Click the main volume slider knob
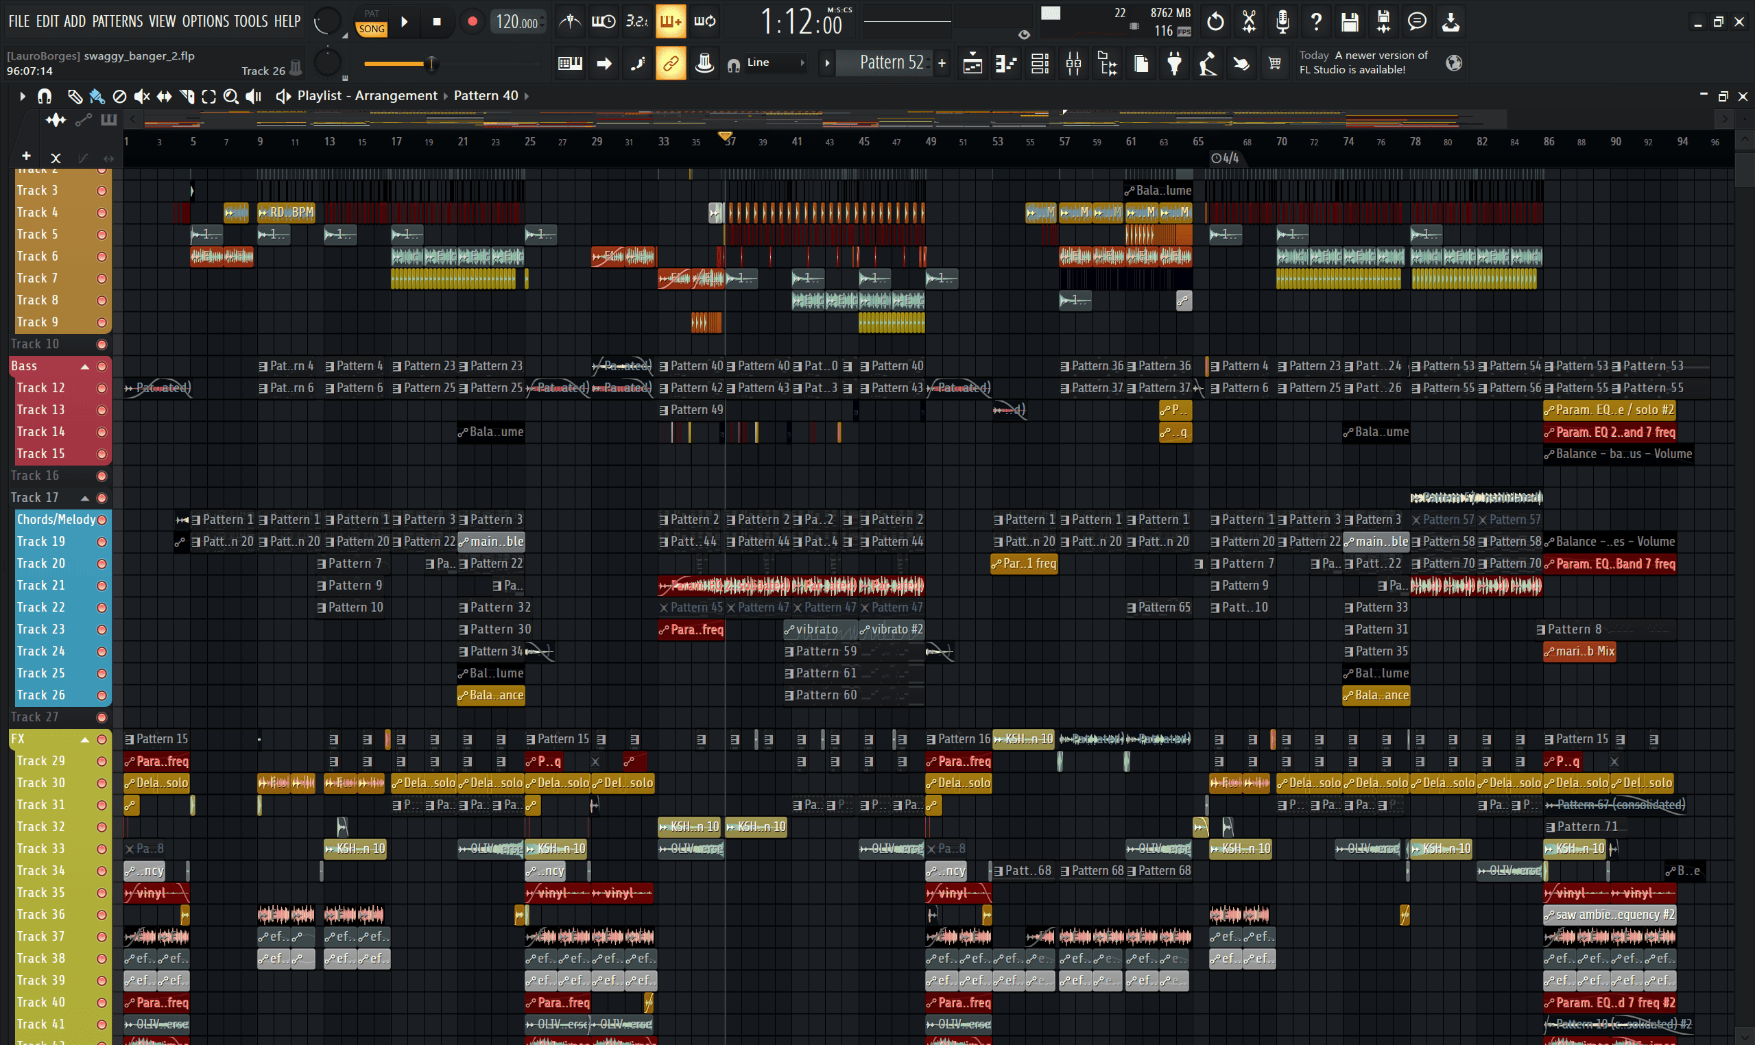The height and width of the screenshot is (1045, 1755). click(431, 64)
